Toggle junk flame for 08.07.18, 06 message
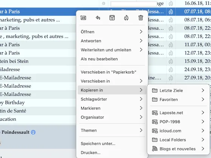Screen dimensions: 211x158 coord(171,20)
